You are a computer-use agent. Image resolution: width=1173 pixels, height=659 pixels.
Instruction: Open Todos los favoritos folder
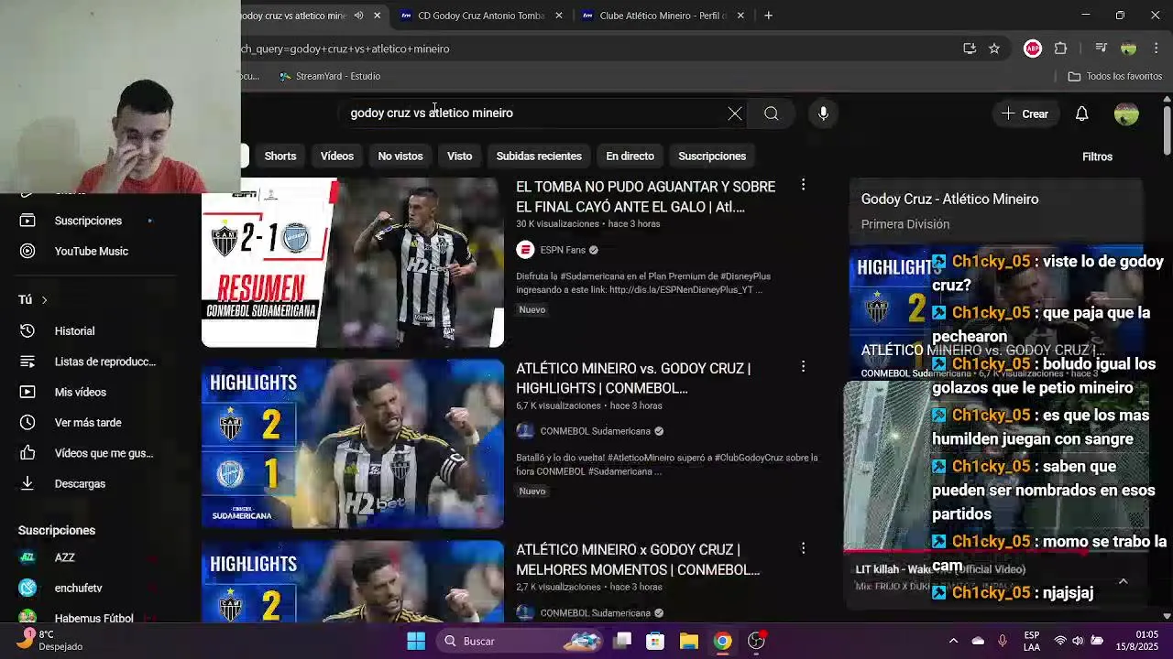[x=1115, y=76]
